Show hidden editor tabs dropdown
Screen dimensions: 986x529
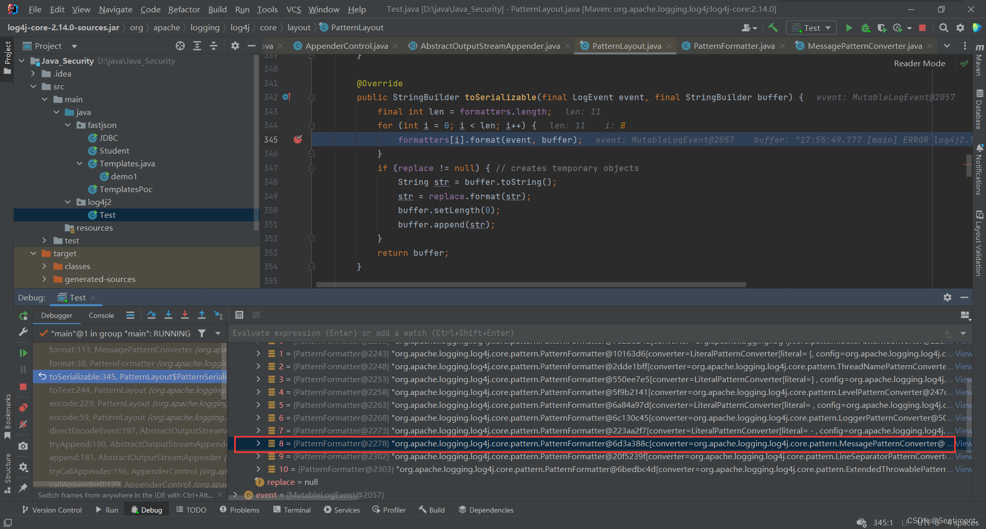click(x=946, y=46)
